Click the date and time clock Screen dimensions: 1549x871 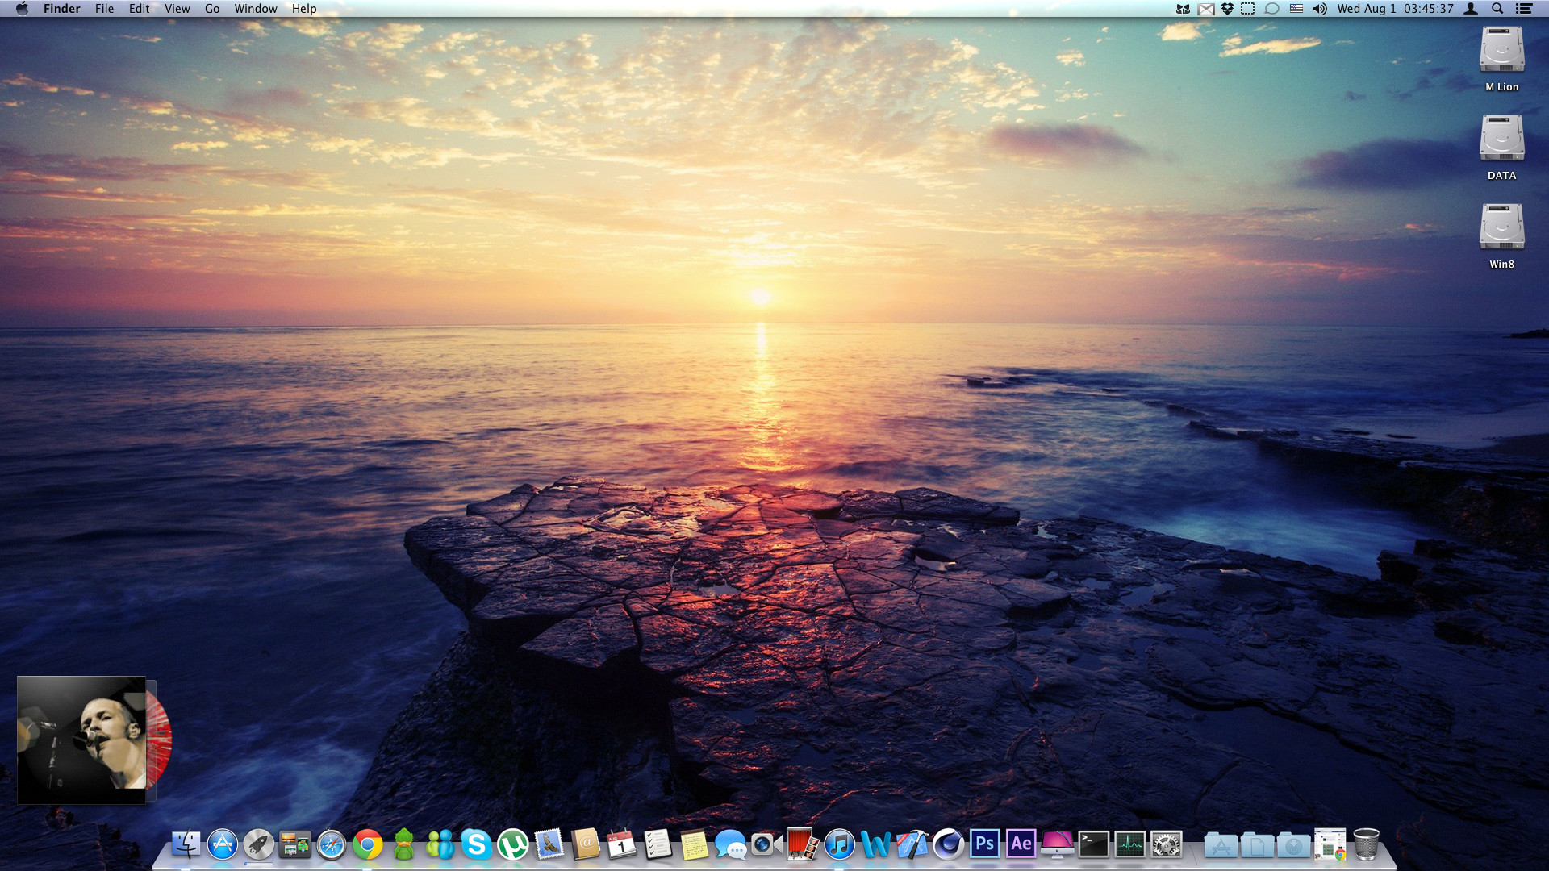(x=1395, y=9)
